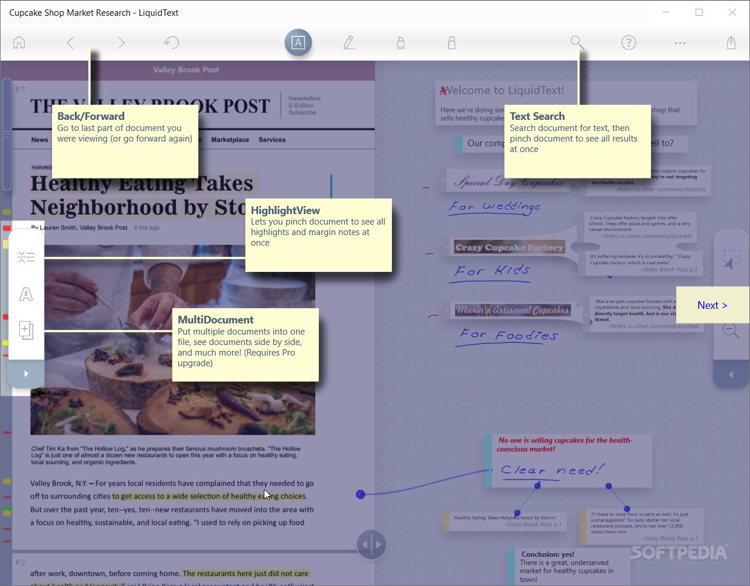Click the Marketplace menu item

pos(230,140)
